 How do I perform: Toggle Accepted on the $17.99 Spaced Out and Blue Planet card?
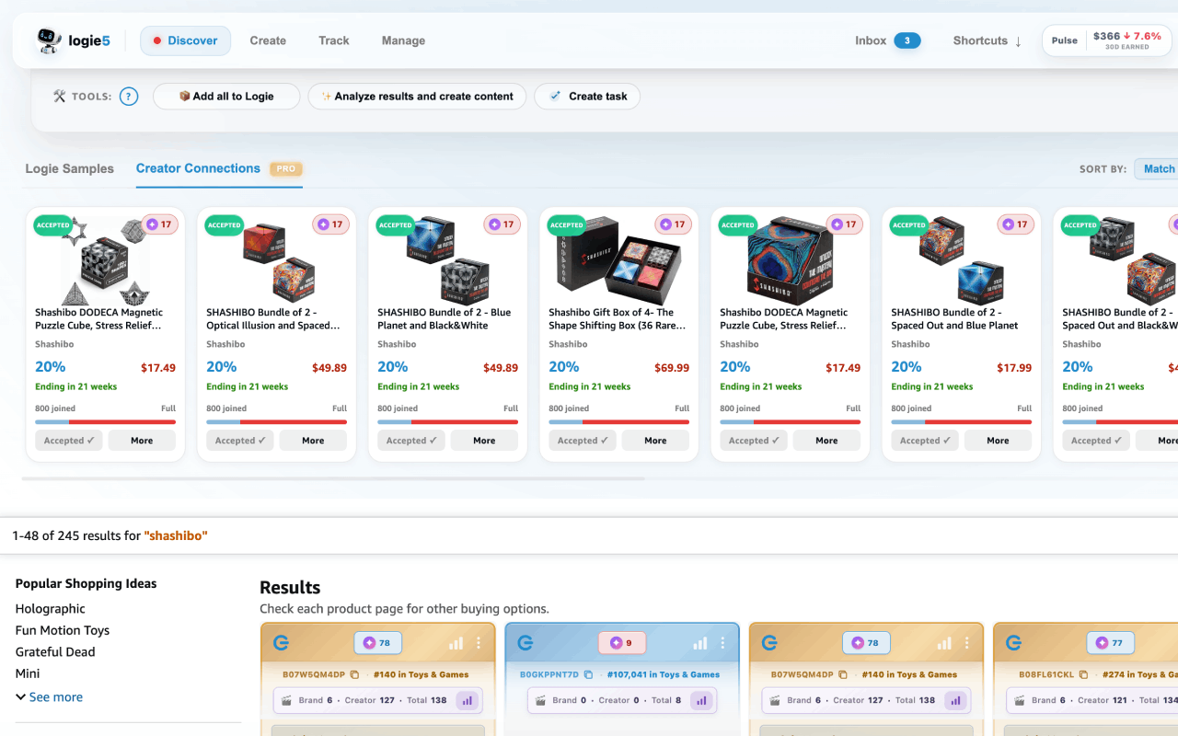click(925, 441)
